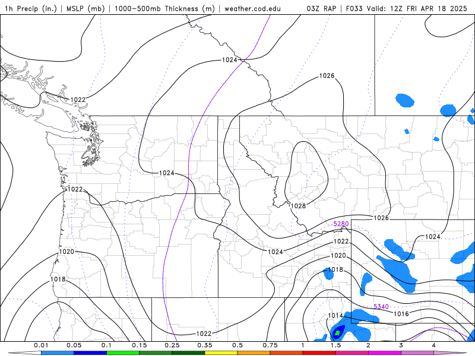Image resolution: width=475 pixels, height=356 pixels.
Task: Click the 1014 isobar label
Action: [335, 316]
